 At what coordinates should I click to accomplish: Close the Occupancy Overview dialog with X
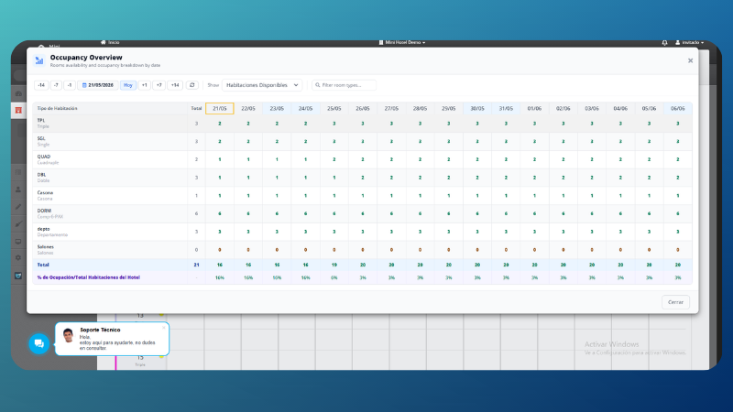(690, 60)
